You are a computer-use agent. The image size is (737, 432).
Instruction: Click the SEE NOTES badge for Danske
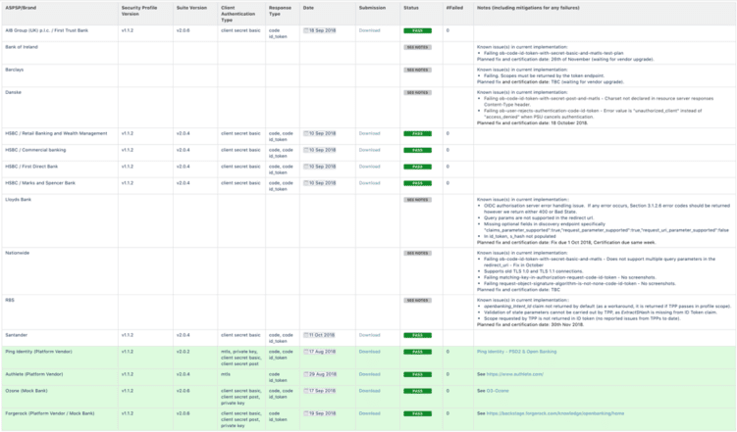417,93
